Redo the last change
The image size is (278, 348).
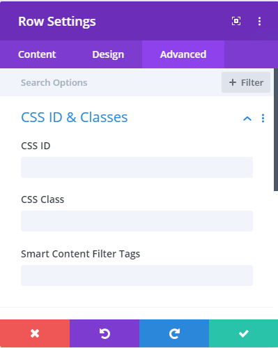pyautogui.click(x=174, y=333)
